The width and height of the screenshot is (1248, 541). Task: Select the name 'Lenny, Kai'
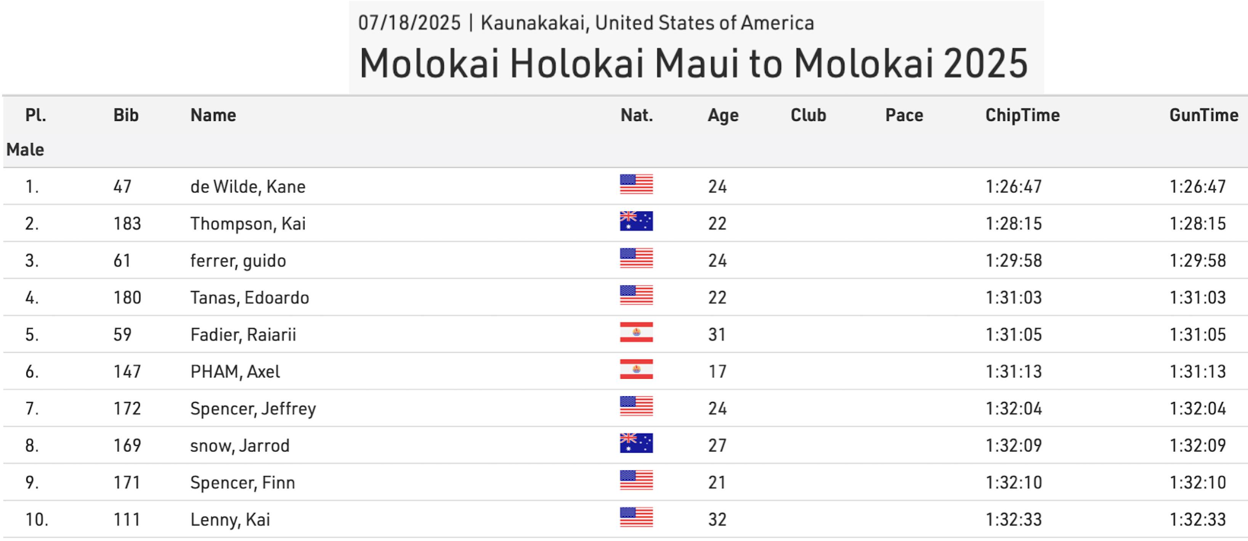(230, 520)
